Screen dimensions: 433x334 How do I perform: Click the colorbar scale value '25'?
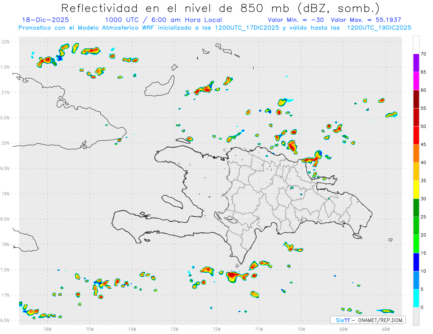click(x=424, y=217)
